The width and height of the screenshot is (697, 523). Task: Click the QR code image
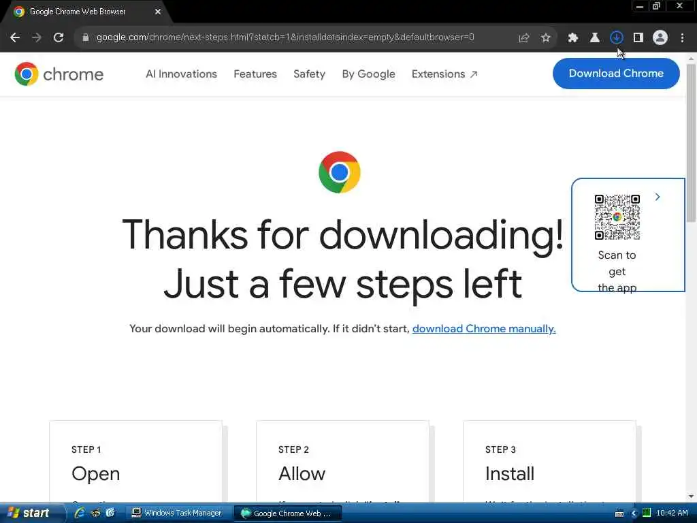pyautogui.click(x=617, y=217)
